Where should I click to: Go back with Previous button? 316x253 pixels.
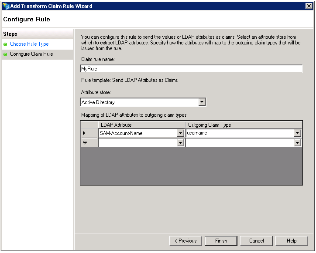[185, 241]
